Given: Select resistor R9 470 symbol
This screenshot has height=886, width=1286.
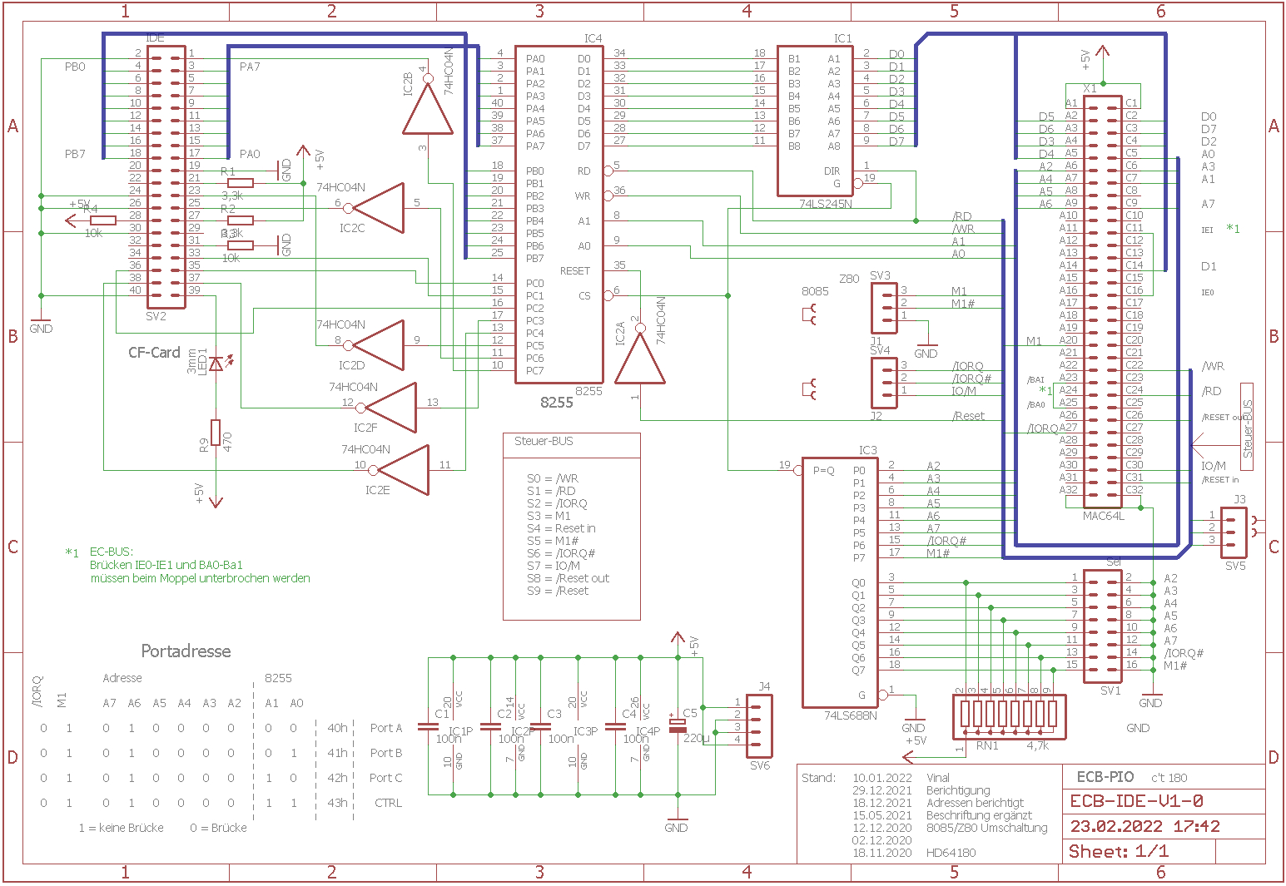Looking at the screenshot, I should coord(216,433).
